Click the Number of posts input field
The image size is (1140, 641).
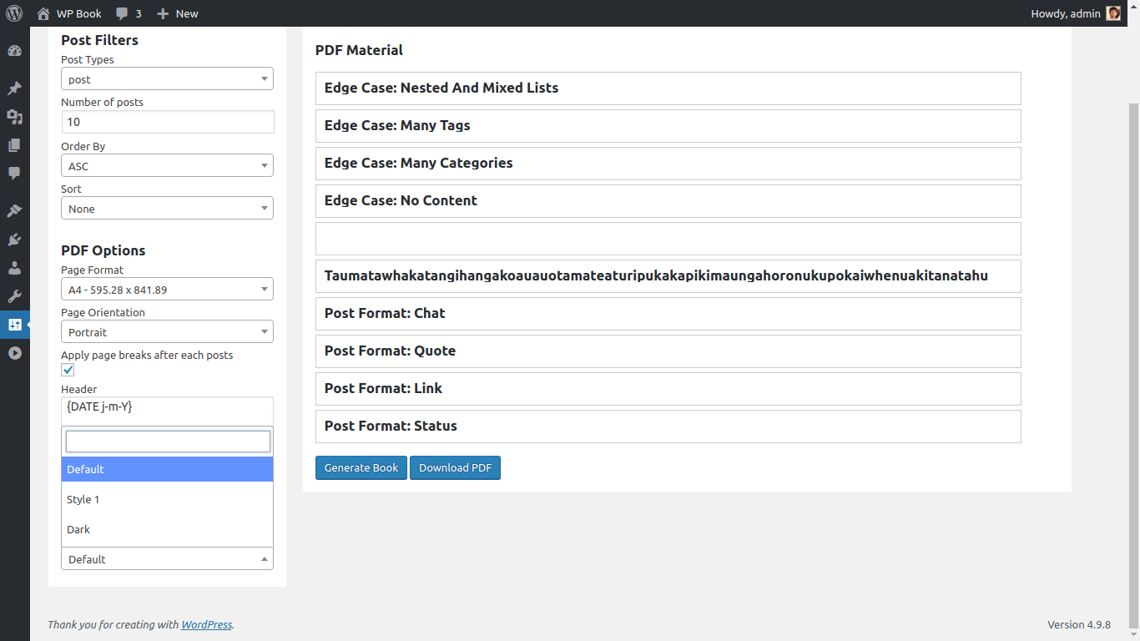[x=167, y=122]
